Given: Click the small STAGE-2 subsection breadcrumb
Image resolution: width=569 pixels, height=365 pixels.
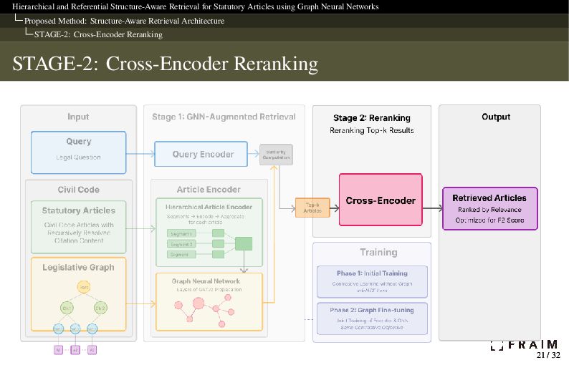Looking at the screenshot, I should point(98,34).
